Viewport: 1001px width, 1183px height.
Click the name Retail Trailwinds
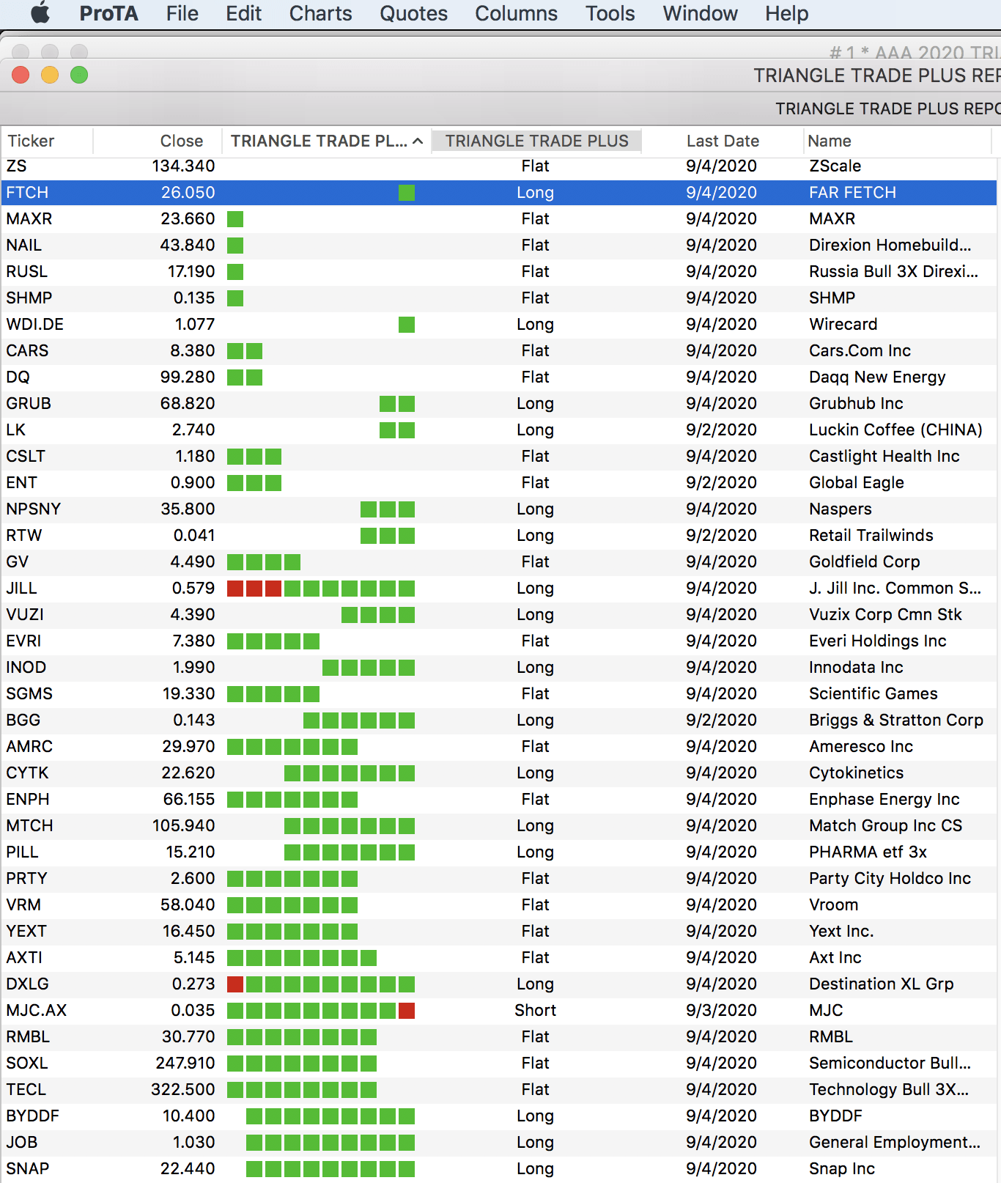pyautogui.click(x=871, y=536)
